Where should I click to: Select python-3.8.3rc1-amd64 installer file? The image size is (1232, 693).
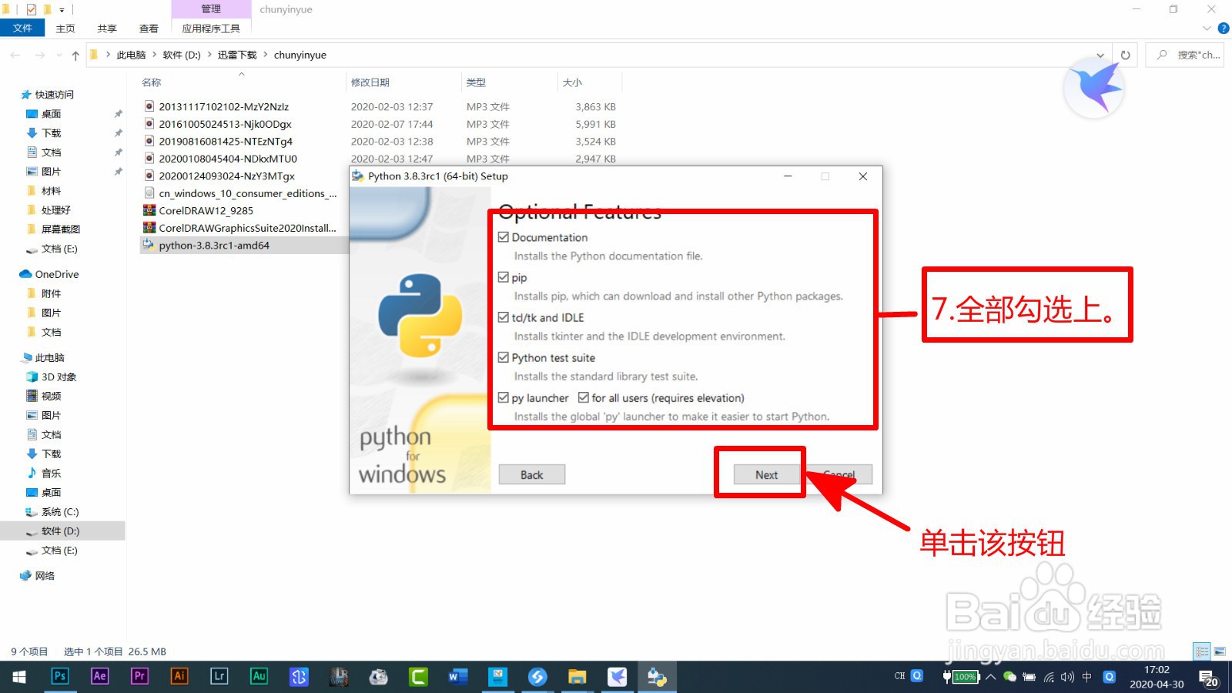tap(214, 246)
